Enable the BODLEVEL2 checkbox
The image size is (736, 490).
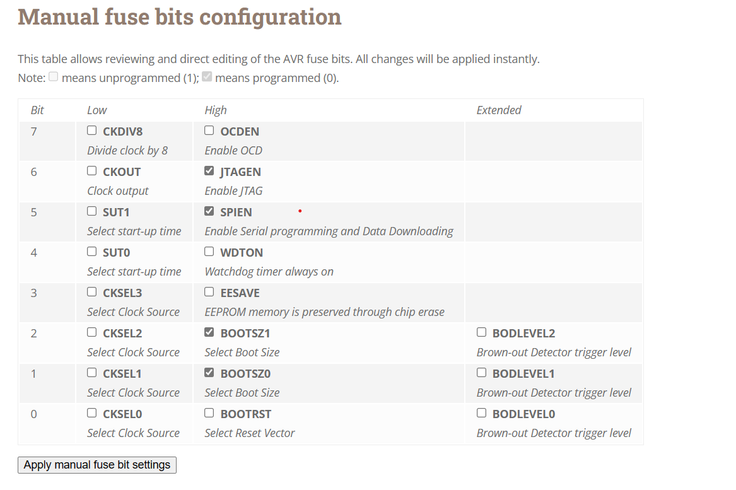click(482, 332)
